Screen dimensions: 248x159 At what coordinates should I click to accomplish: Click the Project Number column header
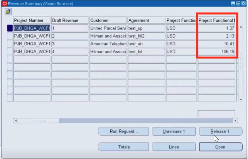(x=32, y=20)
